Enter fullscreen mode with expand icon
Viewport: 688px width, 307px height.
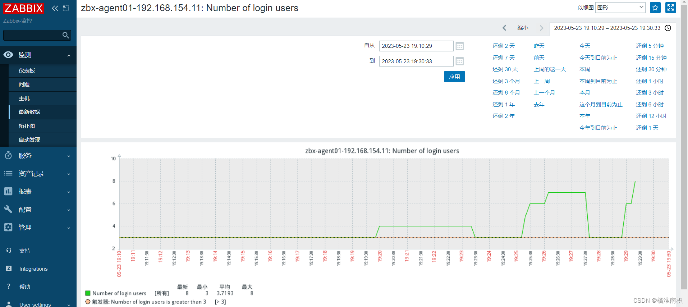pos(671,8)
